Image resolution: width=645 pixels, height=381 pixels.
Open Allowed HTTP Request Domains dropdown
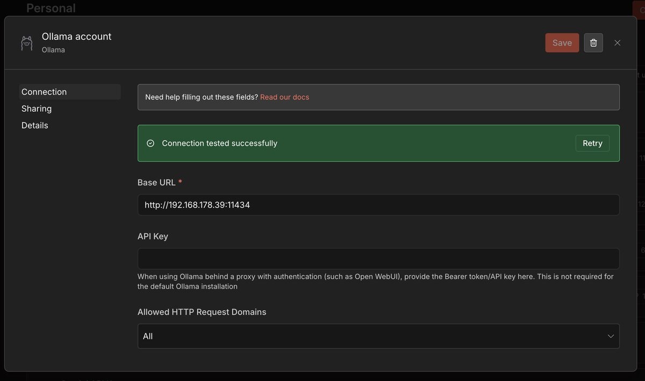click(378, 336)
